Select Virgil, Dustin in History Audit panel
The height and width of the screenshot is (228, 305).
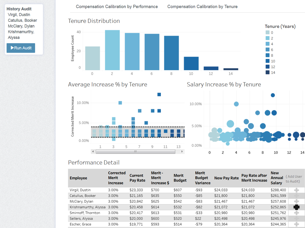tap(19, 14)
